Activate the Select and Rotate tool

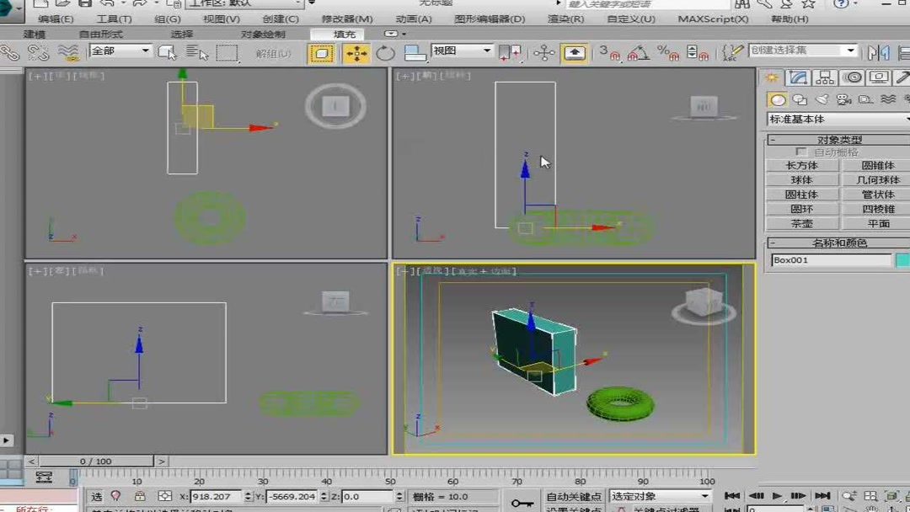coord(386,52)
